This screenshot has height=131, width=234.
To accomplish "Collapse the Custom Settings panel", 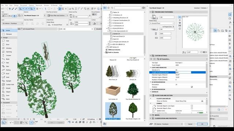I will coord(150,56).
